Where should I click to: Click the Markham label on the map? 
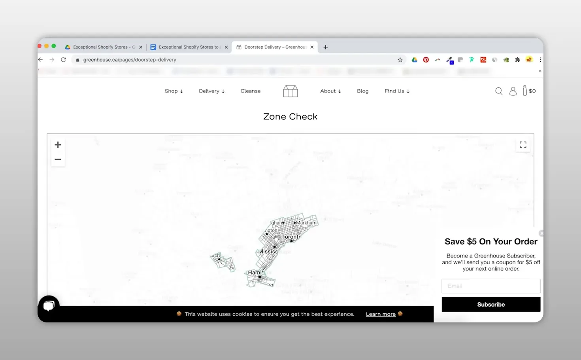306,223
